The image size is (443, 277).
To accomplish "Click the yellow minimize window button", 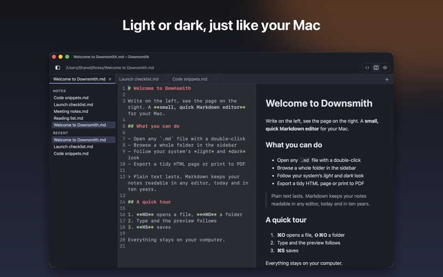I will point(60,57).
